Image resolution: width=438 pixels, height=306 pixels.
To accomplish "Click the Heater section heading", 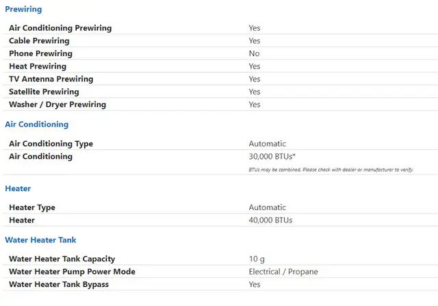I will 18,189.
